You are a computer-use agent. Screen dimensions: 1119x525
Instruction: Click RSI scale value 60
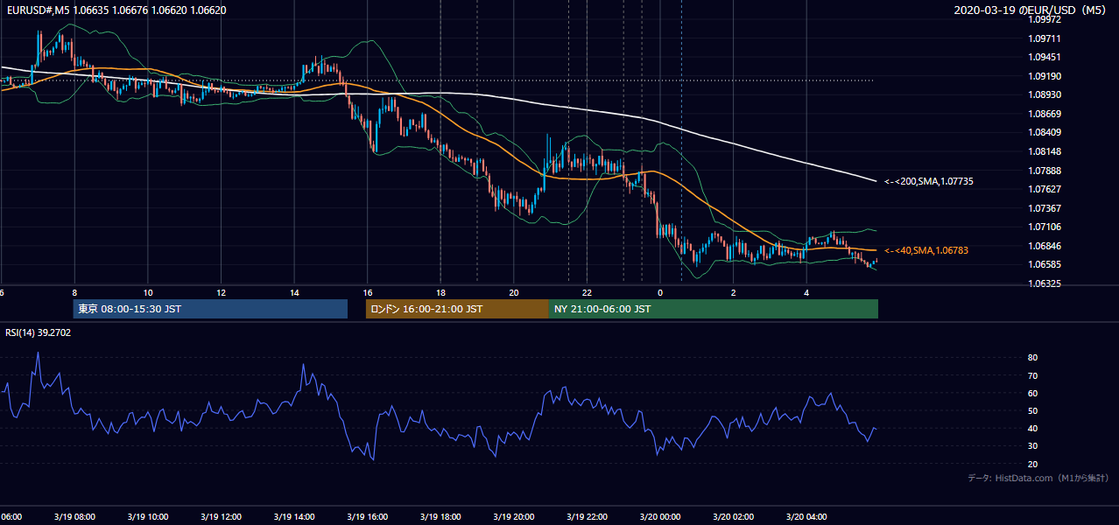(1033, 393)
